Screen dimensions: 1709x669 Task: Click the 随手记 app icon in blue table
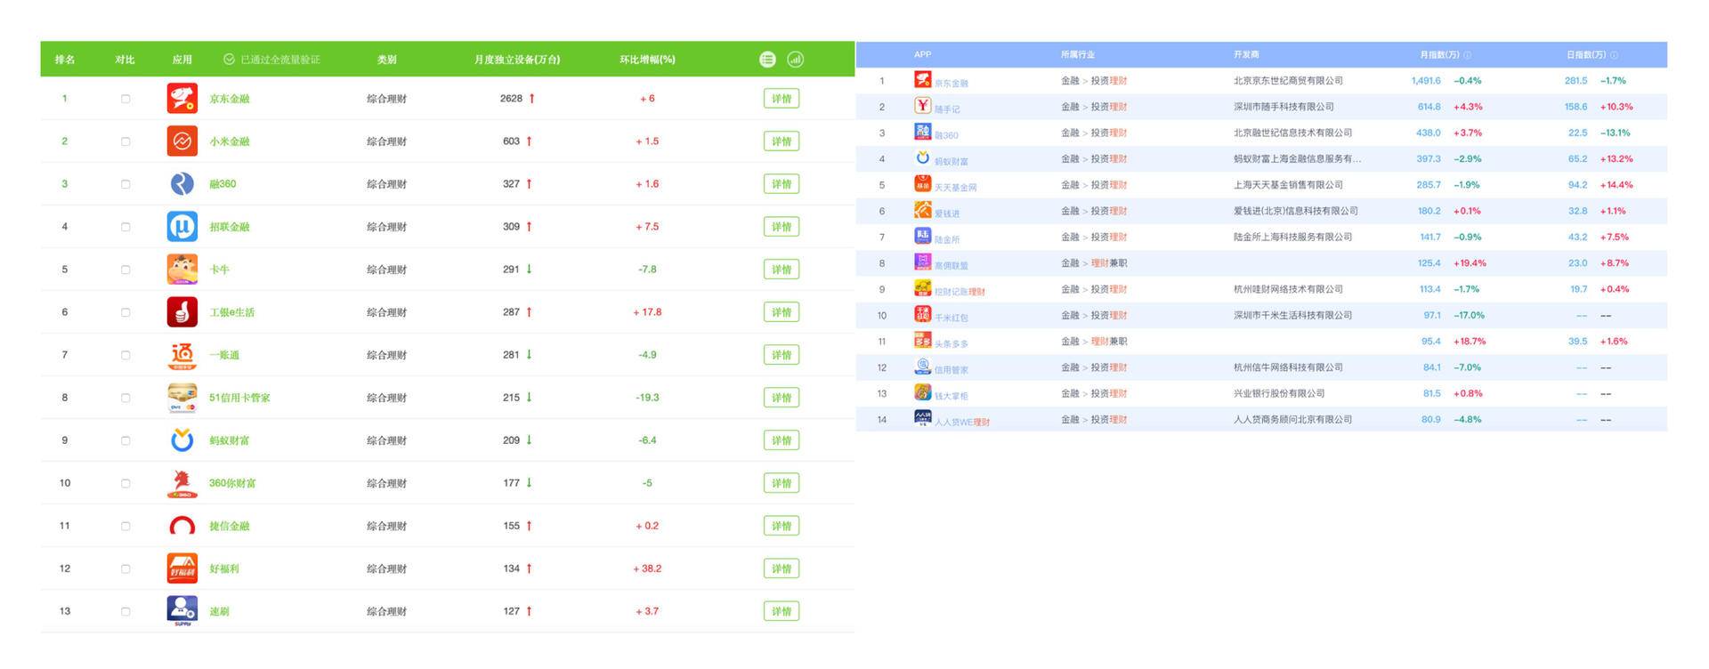(923, 106)
